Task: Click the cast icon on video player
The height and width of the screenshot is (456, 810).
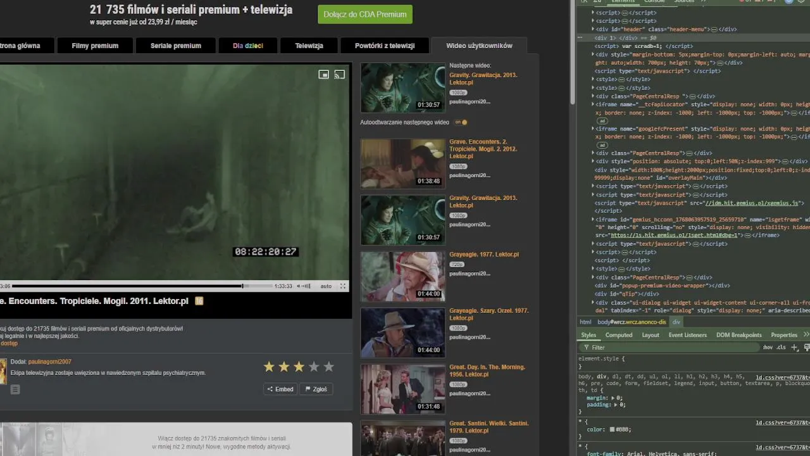Action: 340,75
